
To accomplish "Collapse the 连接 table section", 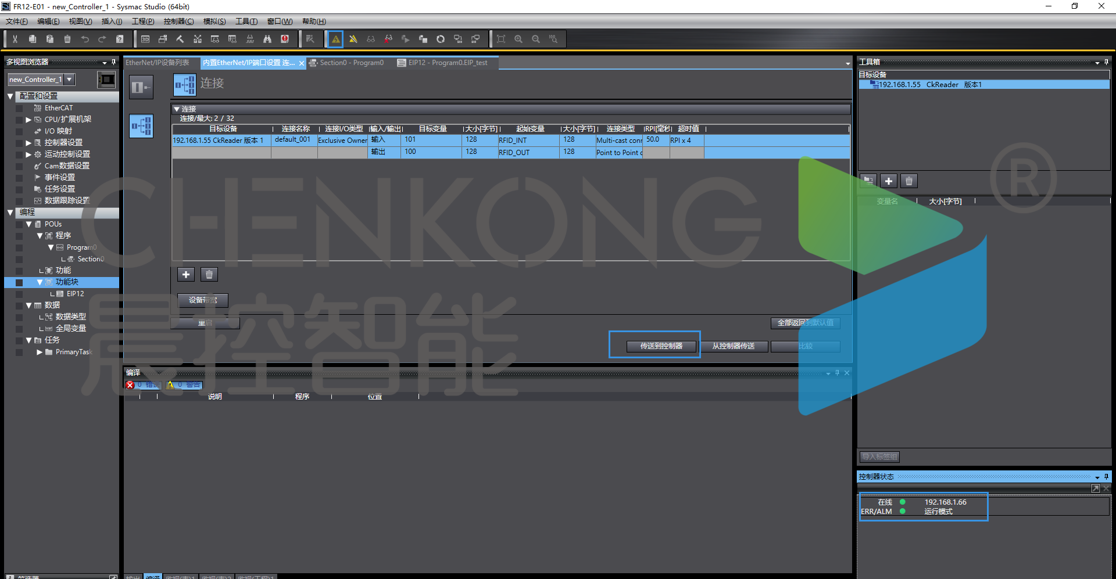I will click(177, 109).
